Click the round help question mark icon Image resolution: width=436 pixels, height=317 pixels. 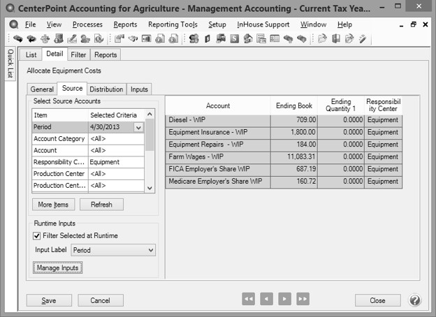click(x=414, y=300)
